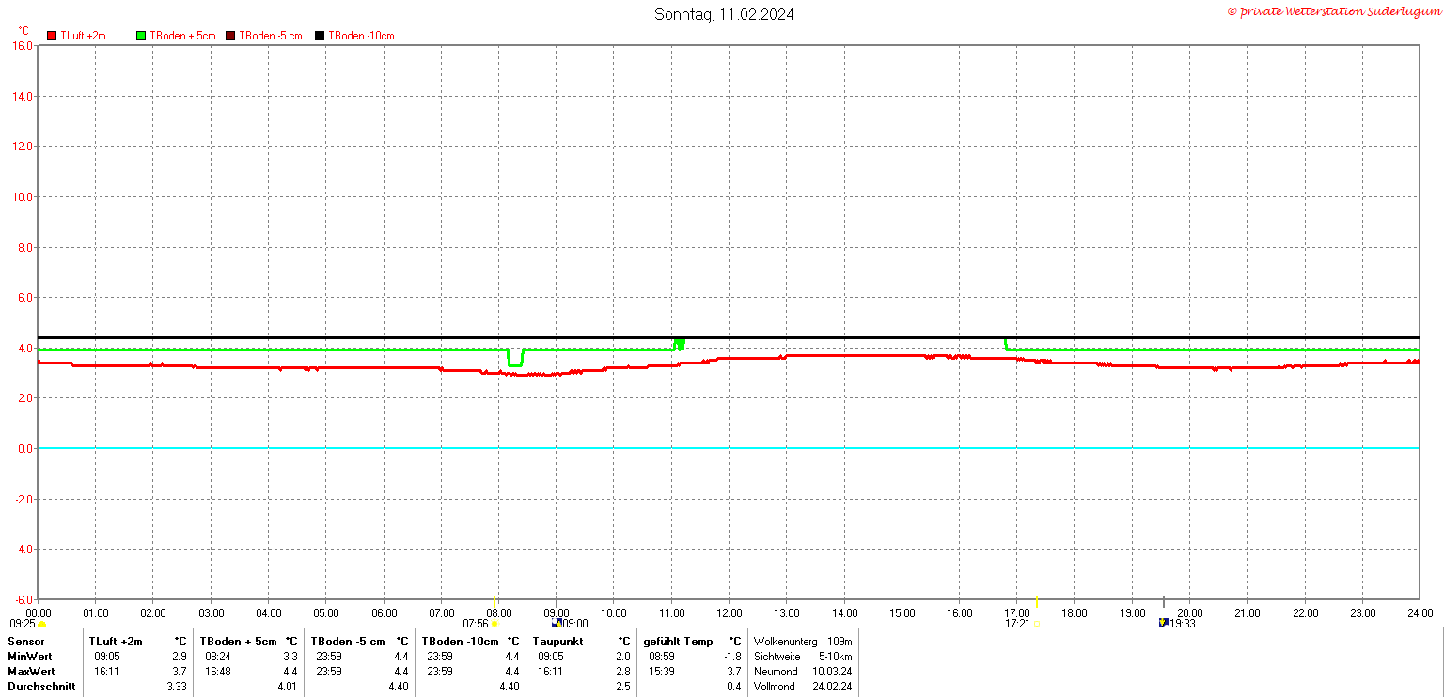Viewport: 1444px width, 697px height.
Task: Click the 12:00 label on the time axis
Action: [730, 613]
